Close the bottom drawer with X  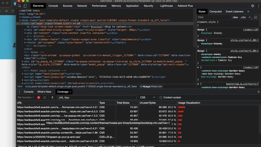point(258,92)
